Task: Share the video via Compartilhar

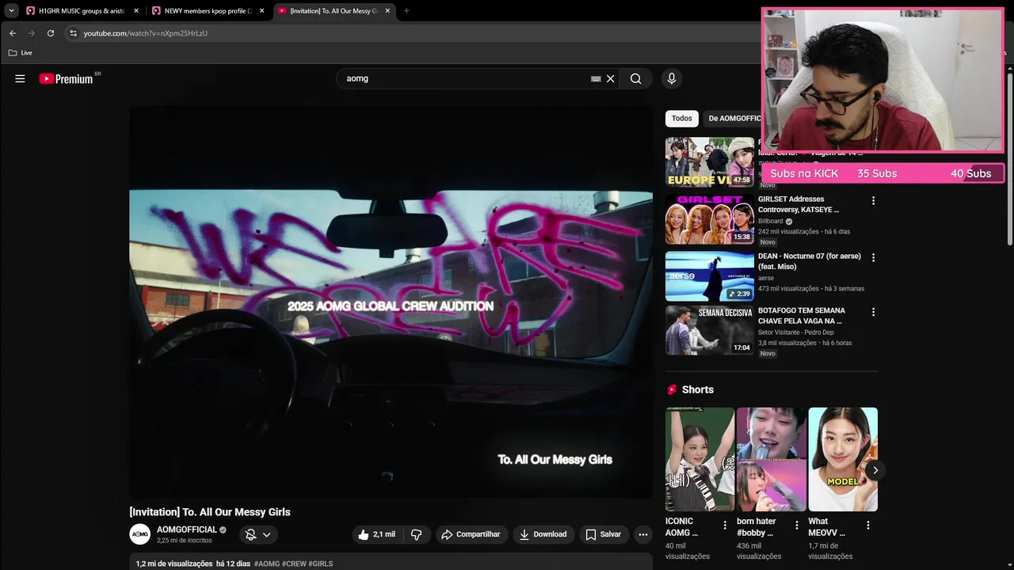Action: (x=471, y=534)
